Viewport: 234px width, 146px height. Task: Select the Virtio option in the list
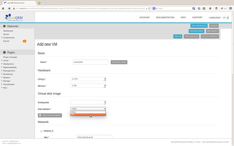tap(88, 112)
